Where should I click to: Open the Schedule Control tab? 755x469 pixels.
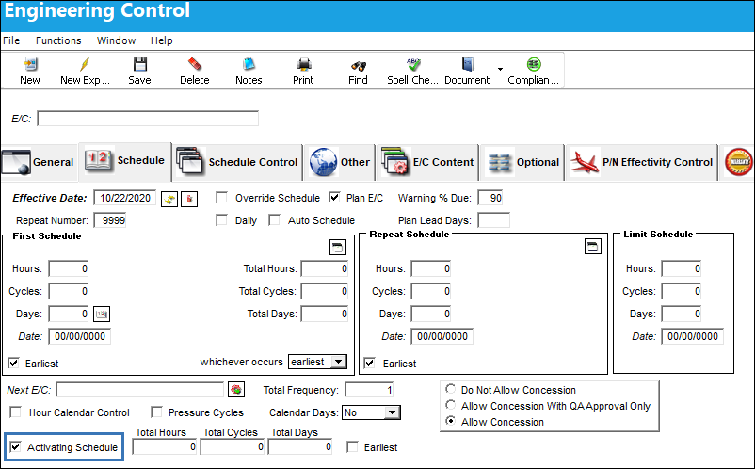click(x=237, y=162)
